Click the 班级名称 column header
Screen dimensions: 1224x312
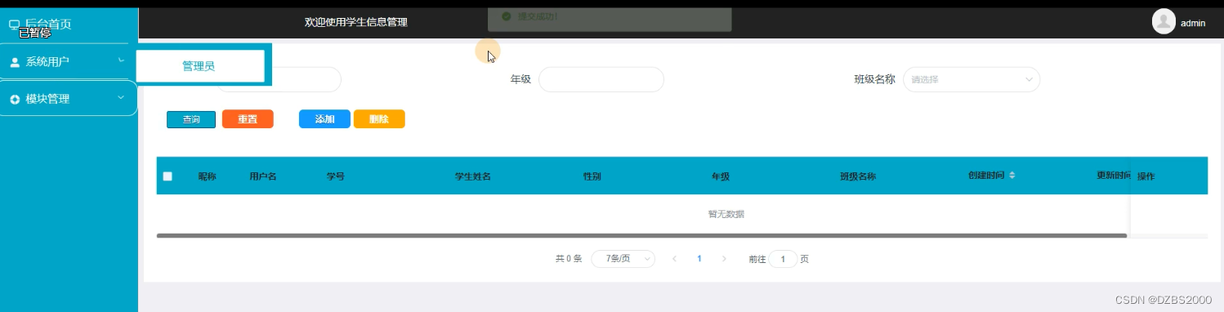[x=858, y=176]
